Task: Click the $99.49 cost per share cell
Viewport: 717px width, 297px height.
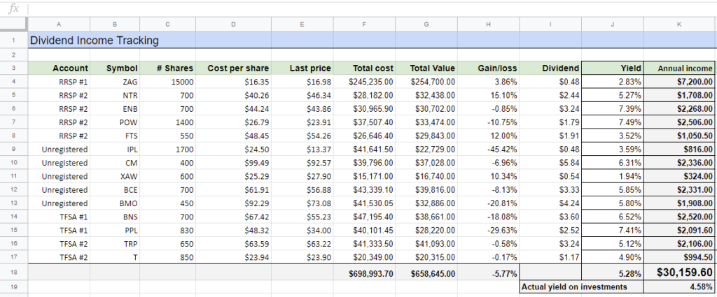Action: [x=233, y=163]
